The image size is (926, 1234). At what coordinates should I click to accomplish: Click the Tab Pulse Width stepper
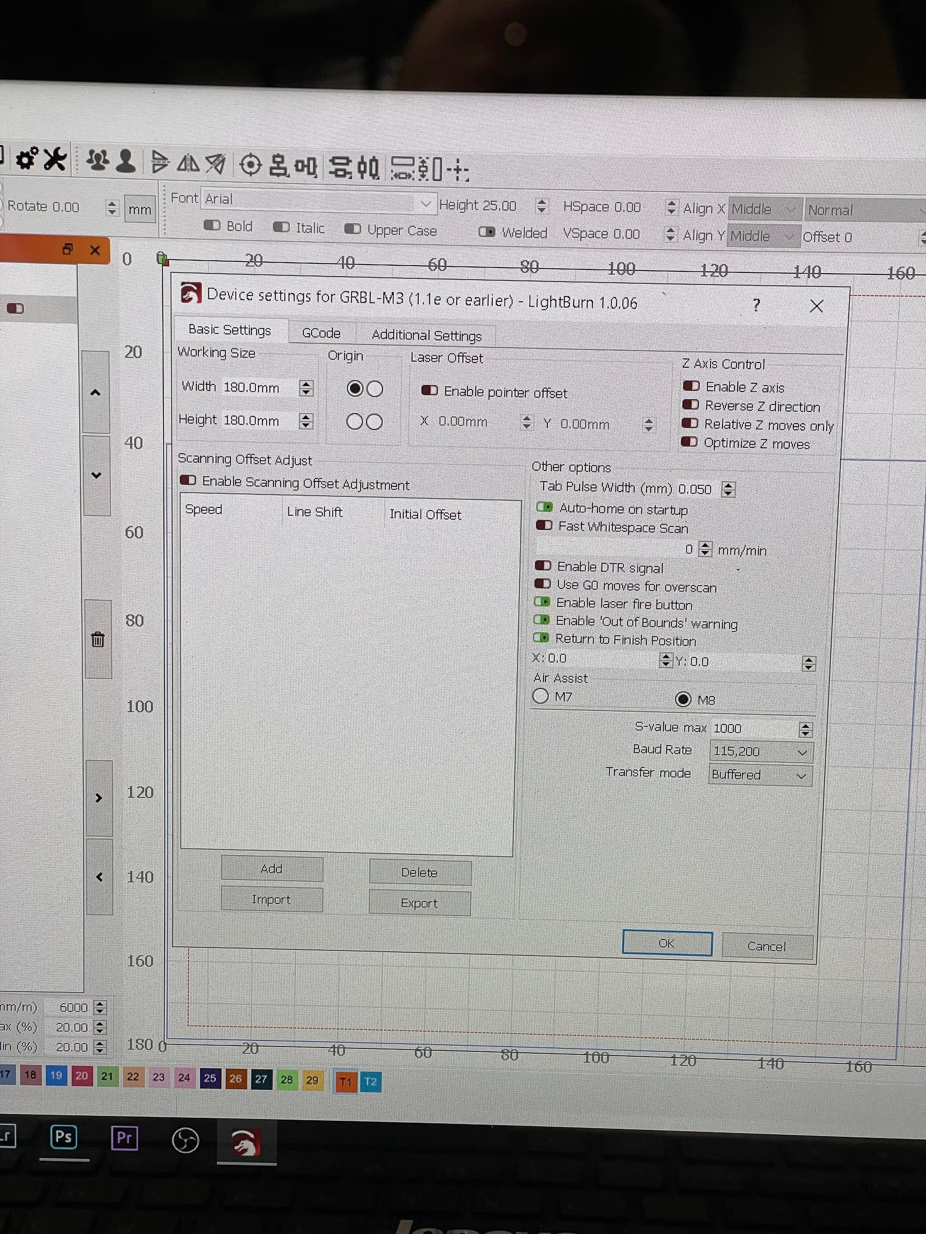click(x=728, y=489)
